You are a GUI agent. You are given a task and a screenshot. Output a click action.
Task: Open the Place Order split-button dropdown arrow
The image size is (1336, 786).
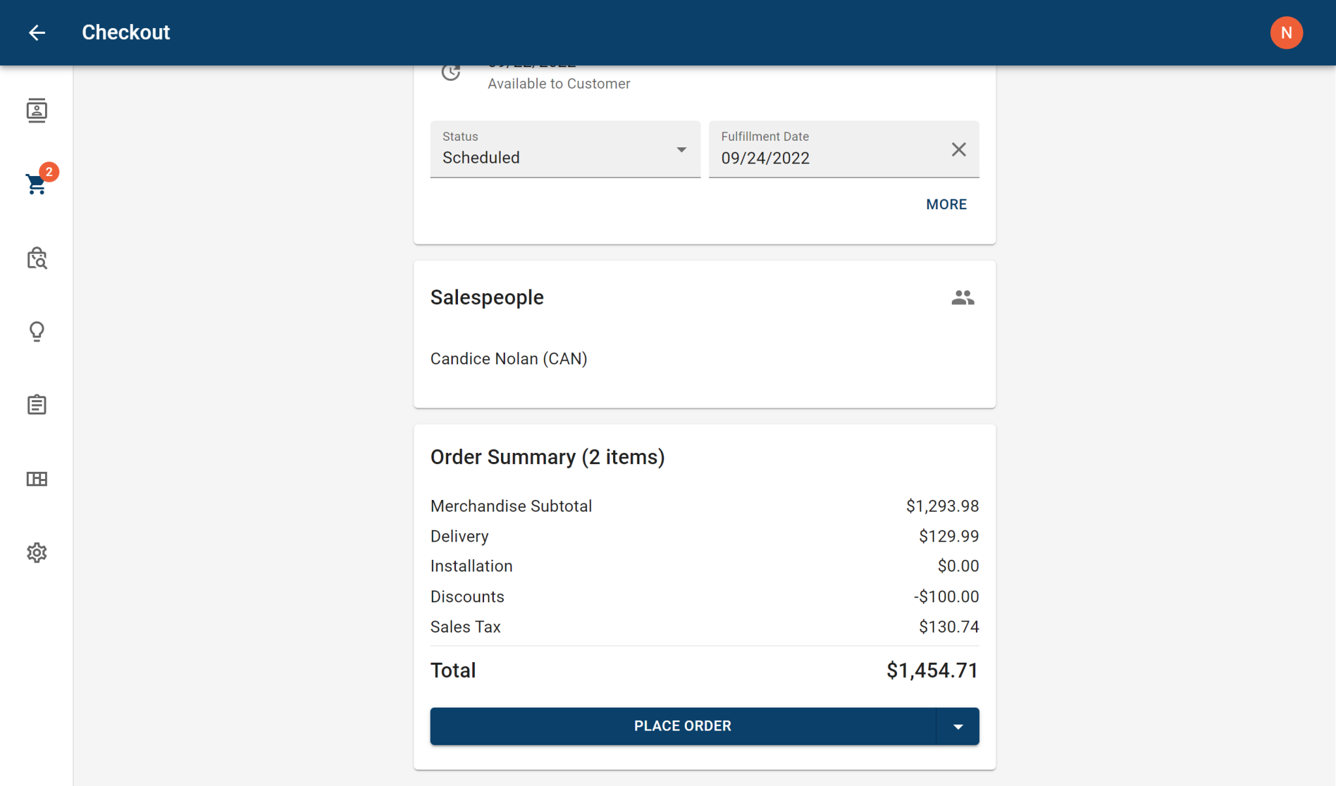coord(958,726)
